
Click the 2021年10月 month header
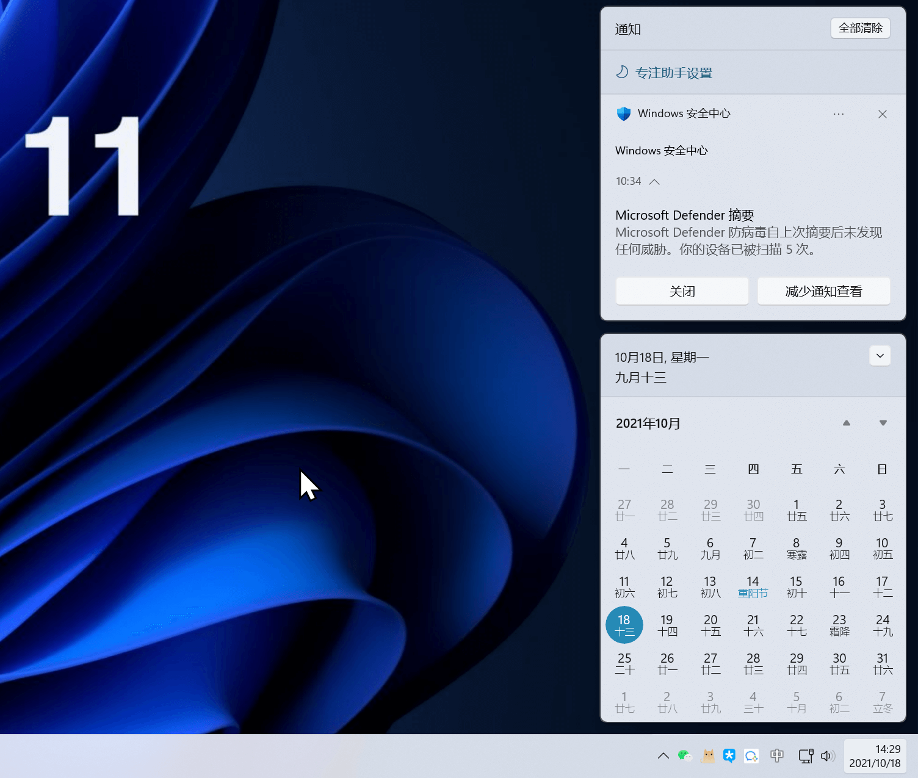(x=648, y=423)
